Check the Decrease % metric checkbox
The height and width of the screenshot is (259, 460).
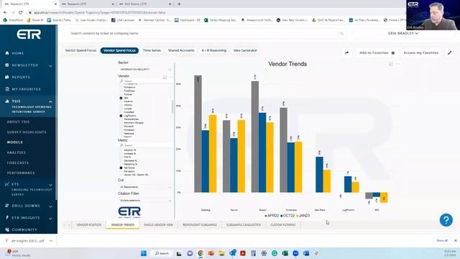coord(121,160)
